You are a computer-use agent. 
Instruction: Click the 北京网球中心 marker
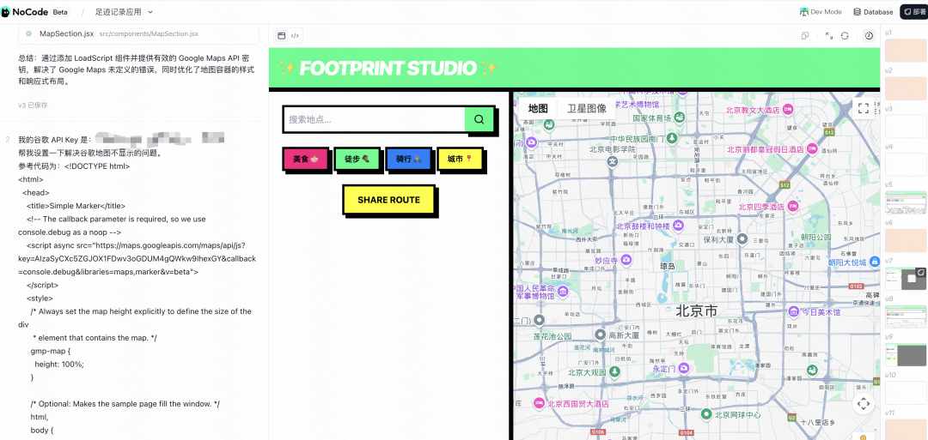pyautogui.click(x=705, y=414)
